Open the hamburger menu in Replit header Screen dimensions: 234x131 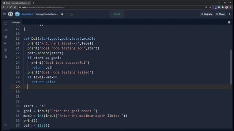coord(4,14)
